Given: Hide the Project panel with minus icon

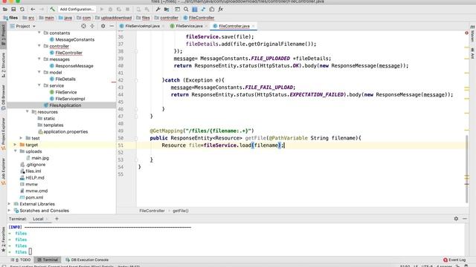Looking at the screenshot, I should pyautogui.click(x=112, y=27).
